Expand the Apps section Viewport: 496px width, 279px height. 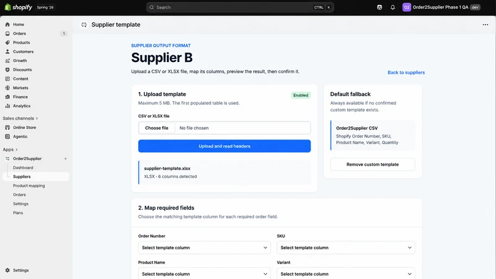10,149
